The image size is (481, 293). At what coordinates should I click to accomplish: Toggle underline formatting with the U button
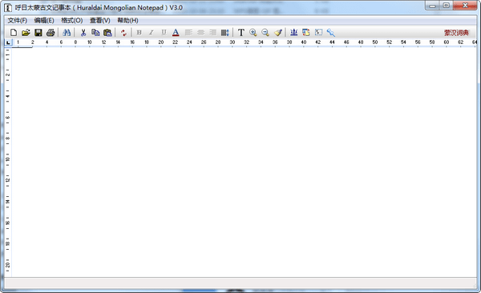[164, 33]
